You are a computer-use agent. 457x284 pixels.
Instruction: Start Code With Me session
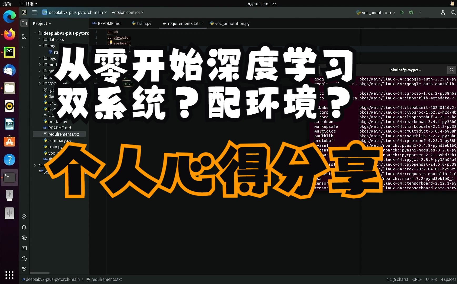pos(443,12)
